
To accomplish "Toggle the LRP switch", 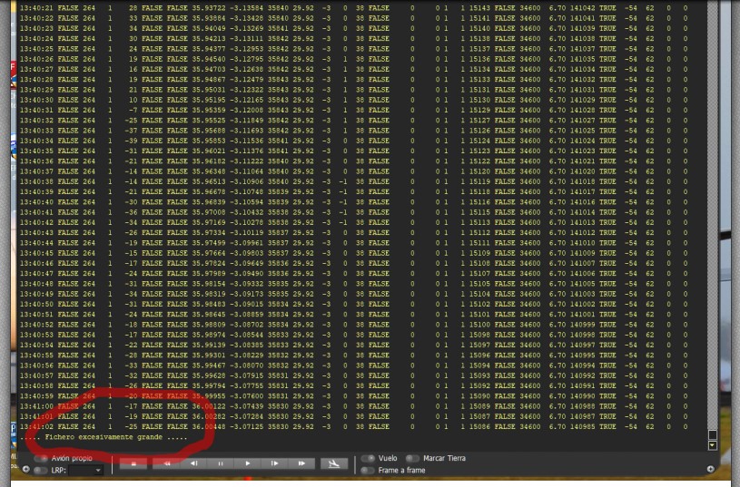I will [42, 471].
